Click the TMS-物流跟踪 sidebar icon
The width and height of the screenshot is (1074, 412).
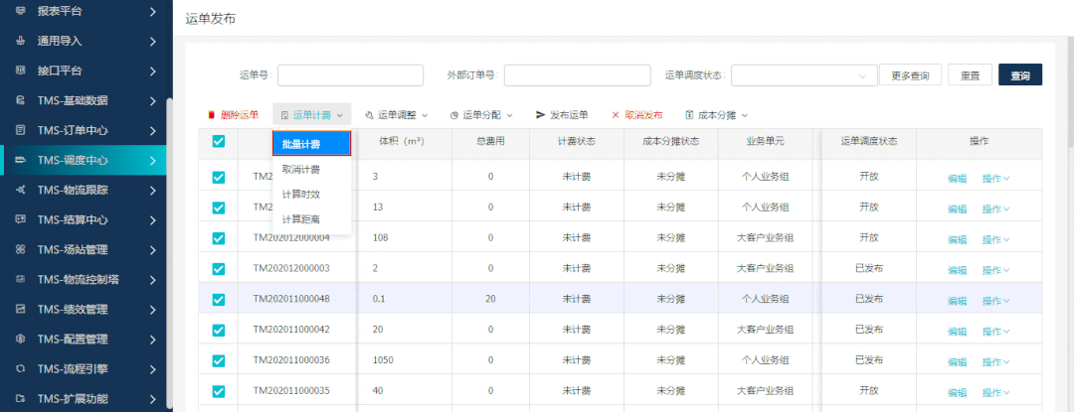21,190
